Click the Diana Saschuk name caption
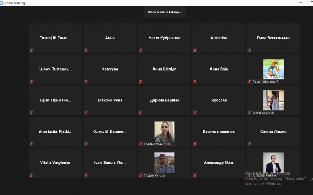Viewport: 313px width, 195px height. pyautogui.click(x=263, y=113)
